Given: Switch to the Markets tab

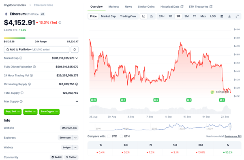Looking at the screenshot, I should tap(113, 7).
